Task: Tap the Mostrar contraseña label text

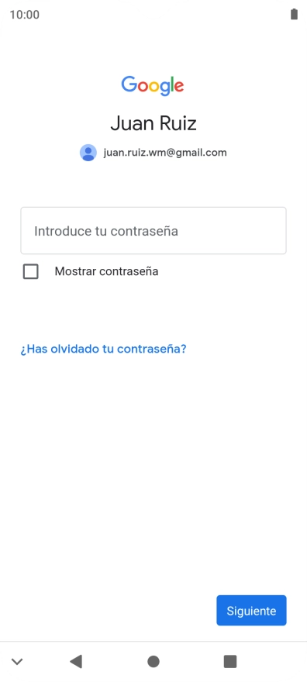Action: click(106, 271)
